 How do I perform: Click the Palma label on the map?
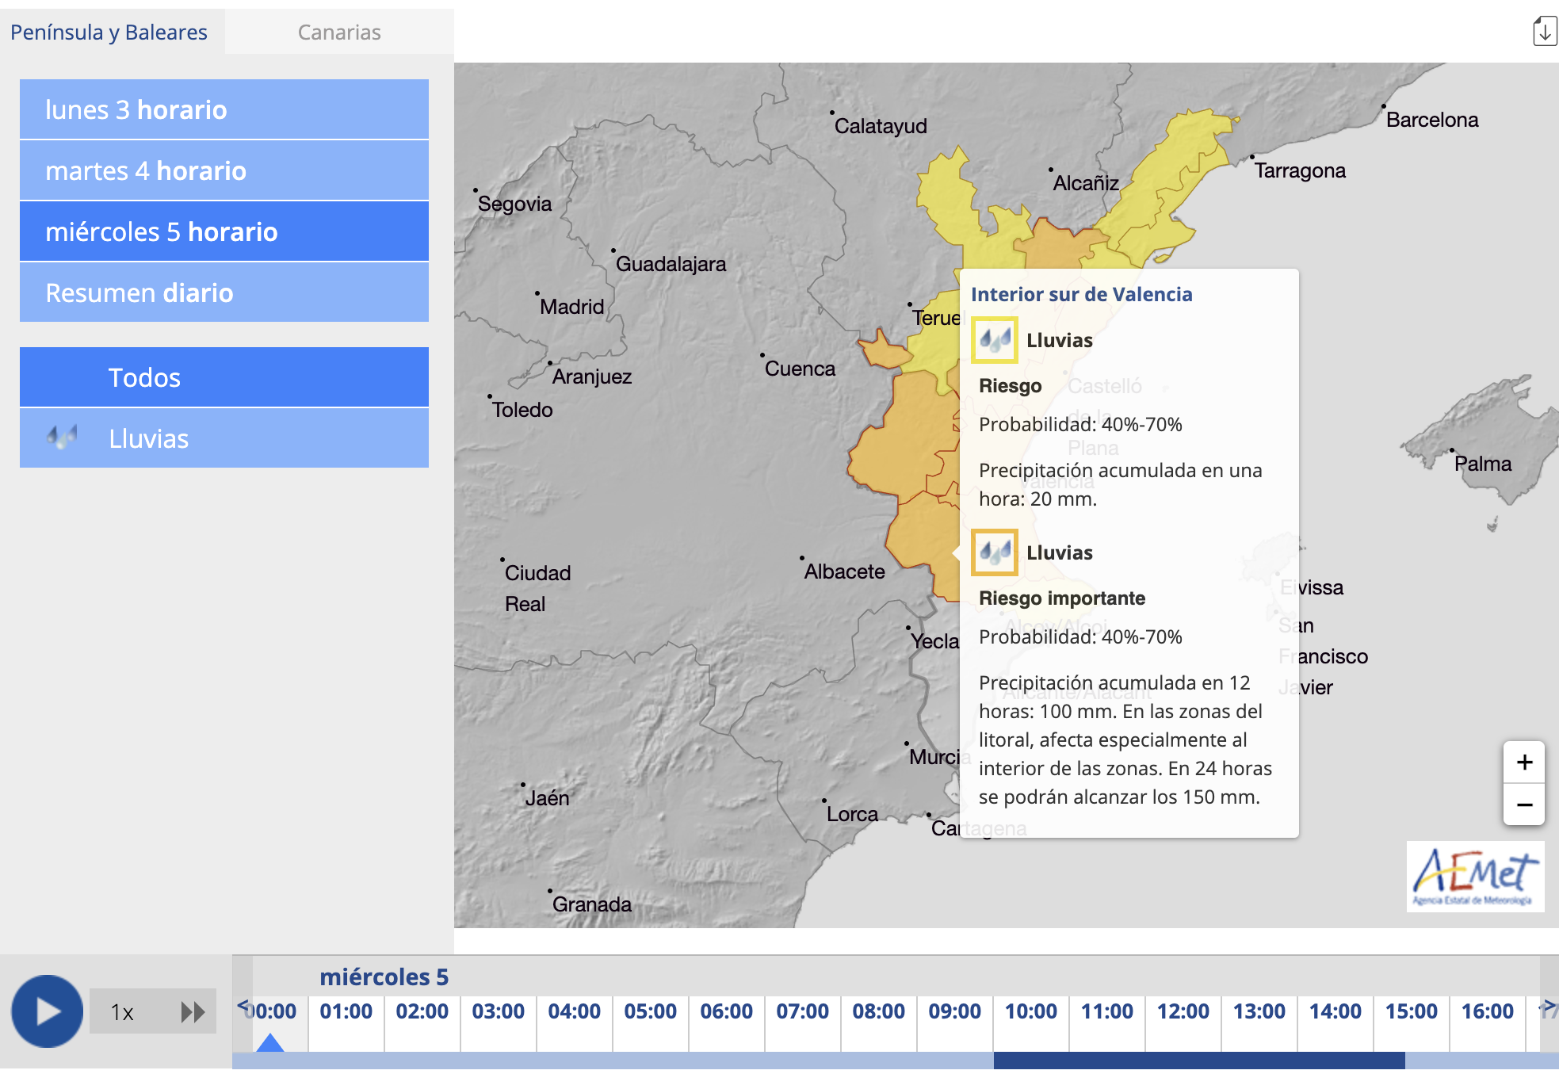[1483, 464]
